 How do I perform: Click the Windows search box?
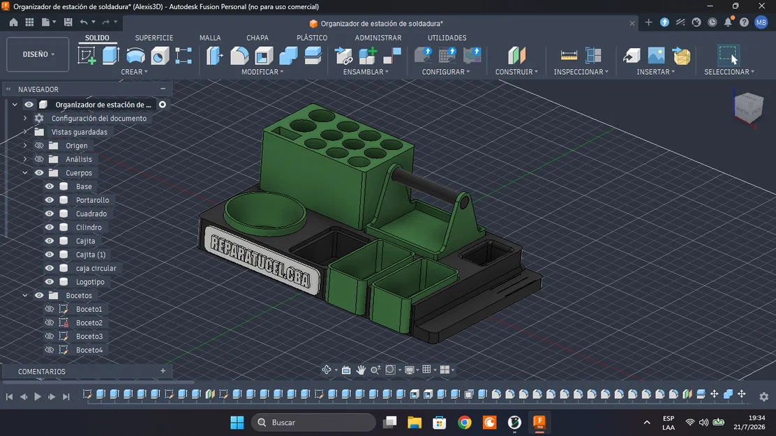[313, 422]
